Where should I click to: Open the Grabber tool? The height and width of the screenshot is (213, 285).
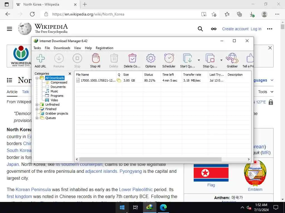(232, 61)
